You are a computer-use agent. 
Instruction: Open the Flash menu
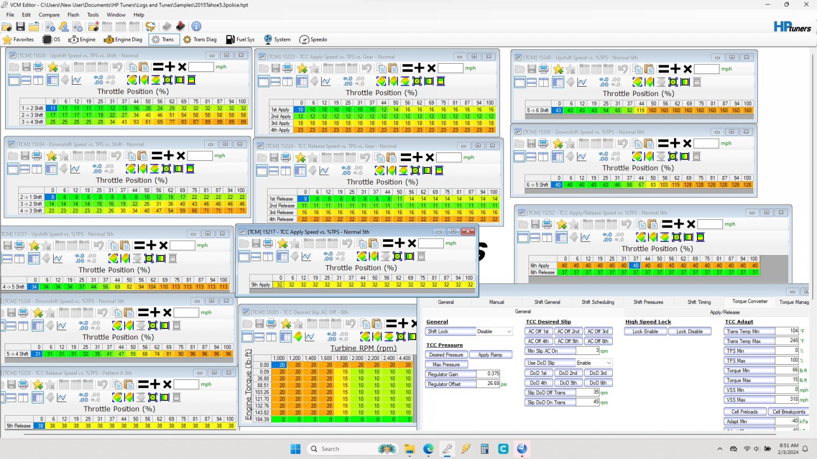[x=73, y=15]
